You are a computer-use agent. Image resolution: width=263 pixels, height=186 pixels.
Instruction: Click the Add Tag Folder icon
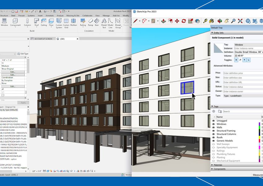(x=220, y=111)
